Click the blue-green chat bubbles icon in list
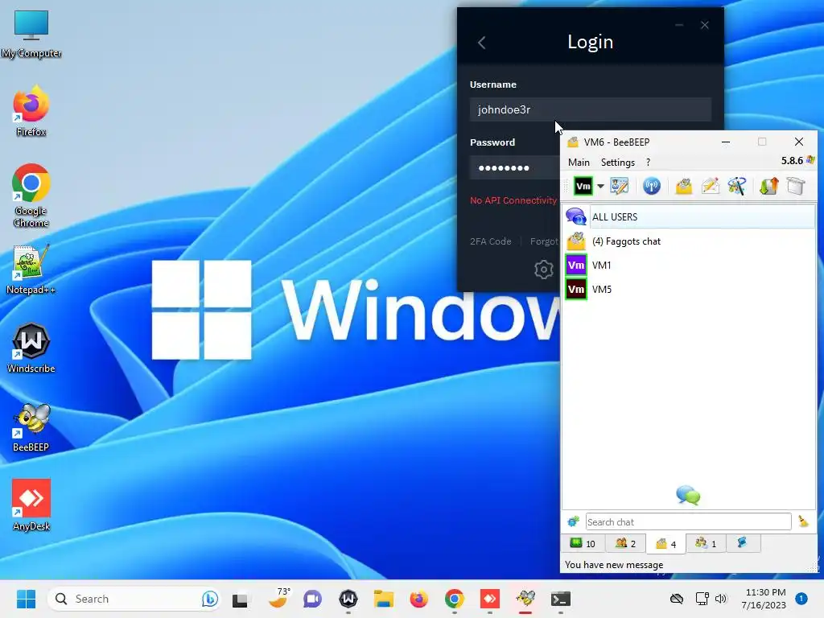The image size is (824, 618). [x=688, y=495]
